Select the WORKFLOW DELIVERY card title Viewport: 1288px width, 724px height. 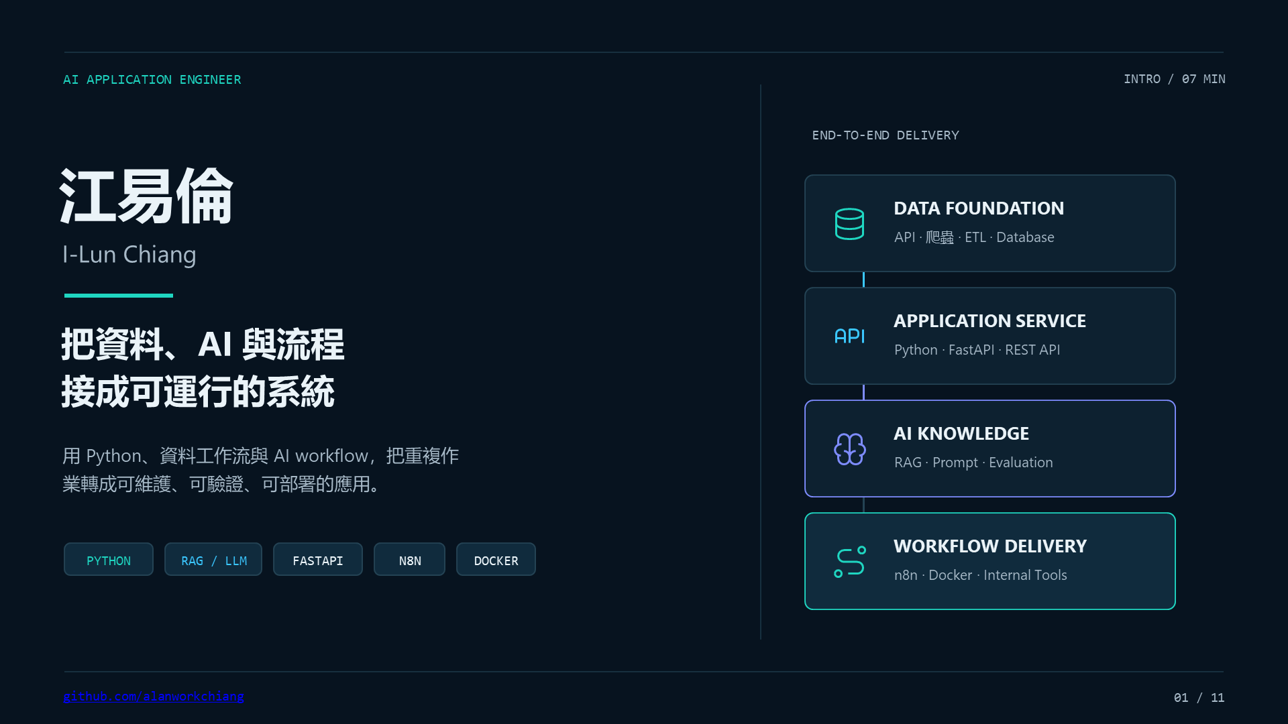tap(990, 546)
